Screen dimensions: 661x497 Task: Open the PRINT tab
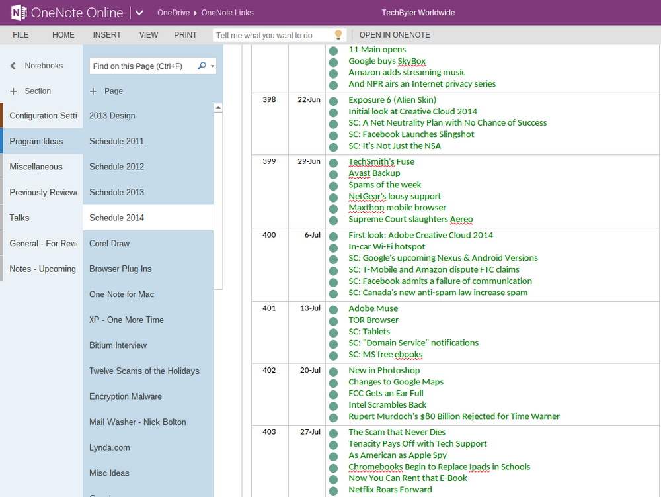click(186, 35)
